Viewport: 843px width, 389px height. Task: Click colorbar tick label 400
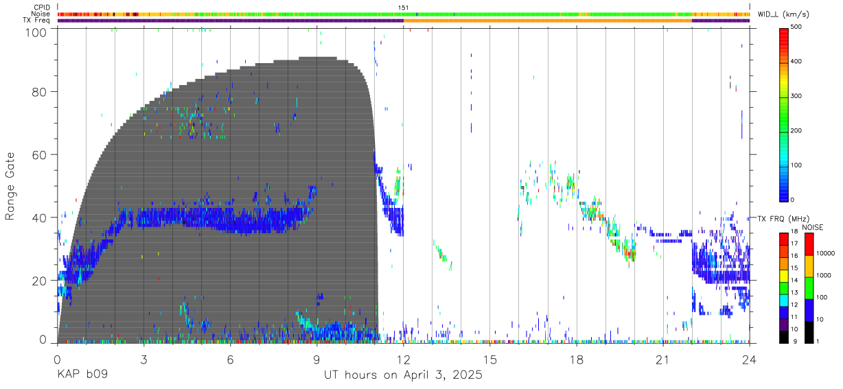pos(796,62)
